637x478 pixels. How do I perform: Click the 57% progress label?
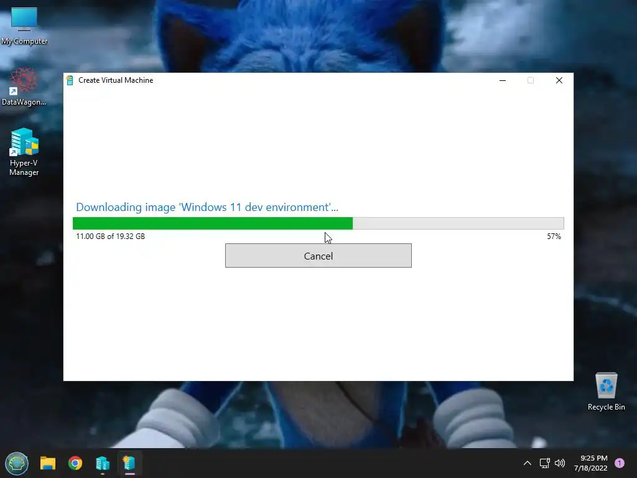pyautogui.click(x=554, y=236)
